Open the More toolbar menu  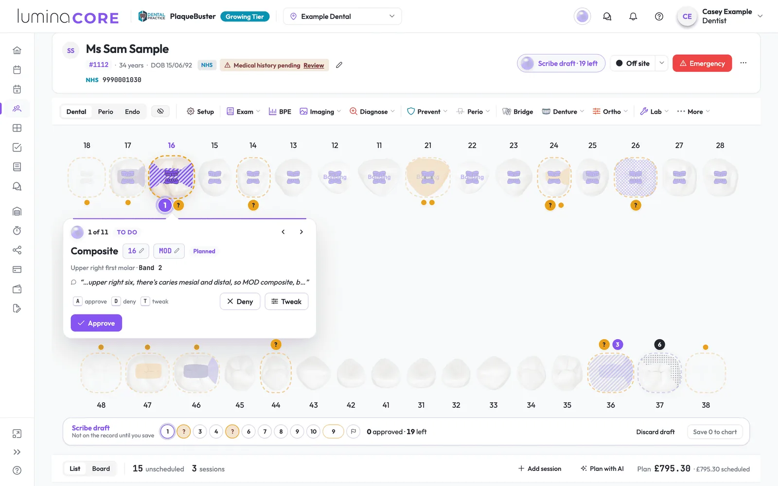point(693,111)
